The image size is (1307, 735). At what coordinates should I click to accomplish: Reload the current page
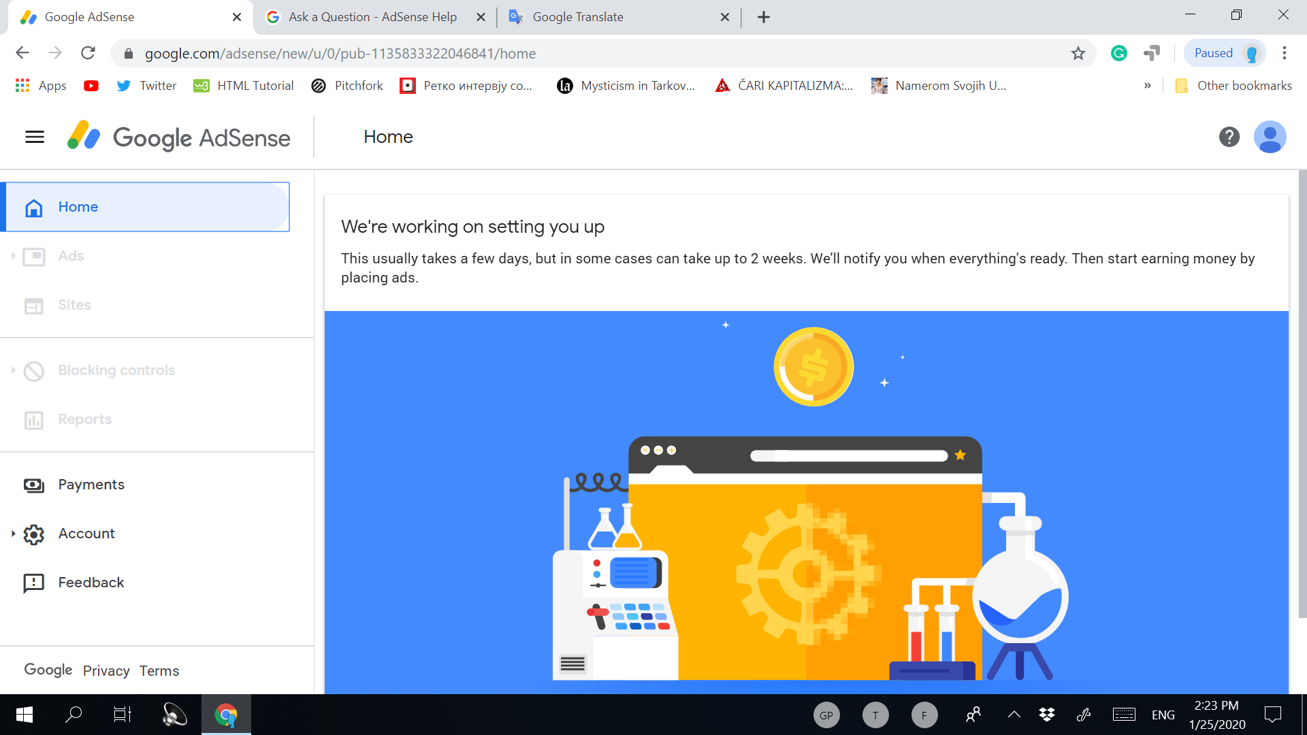(88, 53)
